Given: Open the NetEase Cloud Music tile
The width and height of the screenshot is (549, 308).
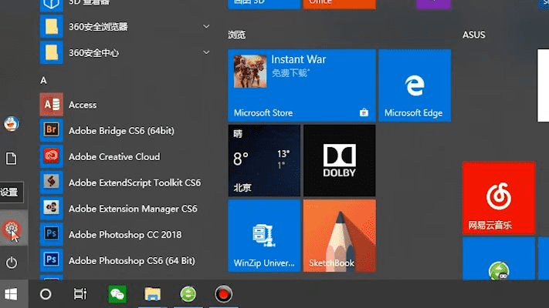Looking at the screenshot, I should tap(499, 198).
